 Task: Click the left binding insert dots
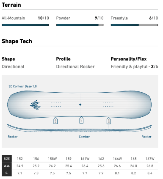[x=56, y=105]
